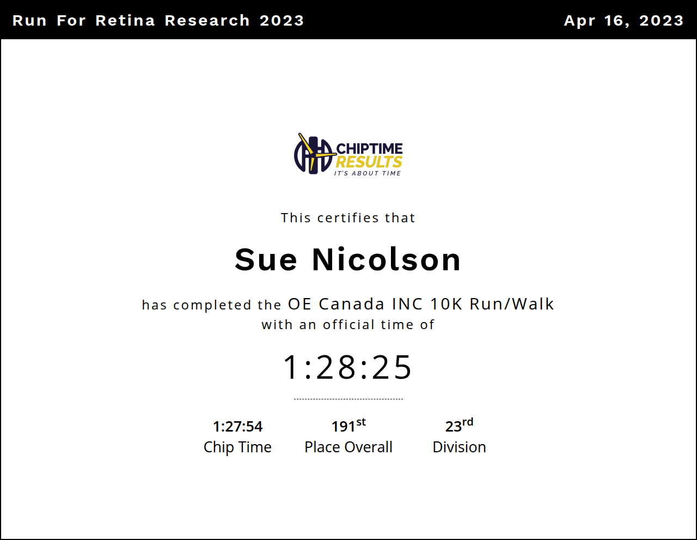Screen dimensions: 697x540
Task: Click the Place Overall label
Action: click(348, 447)
